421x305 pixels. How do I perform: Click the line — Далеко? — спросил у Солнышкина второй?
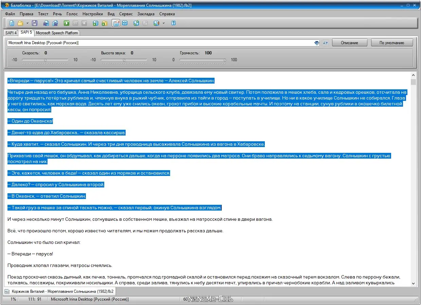[56, 184]
